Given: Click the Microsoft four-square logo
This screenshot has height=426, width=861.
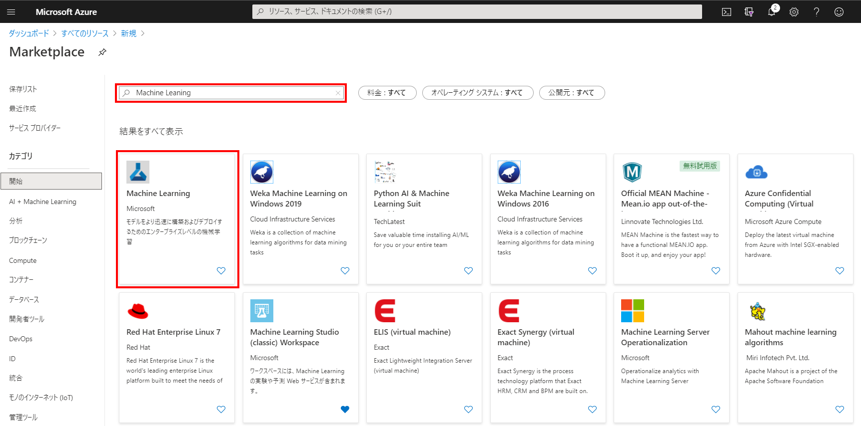Looking at the screenshot, I should tap(633, 311).
